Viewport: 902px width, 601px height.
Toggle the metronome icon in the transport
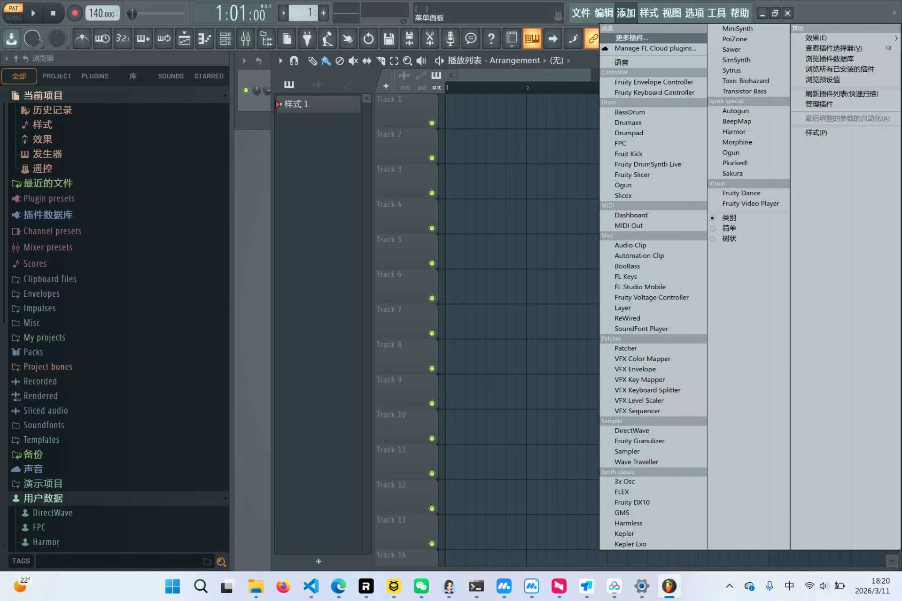(x=82, y=39)
